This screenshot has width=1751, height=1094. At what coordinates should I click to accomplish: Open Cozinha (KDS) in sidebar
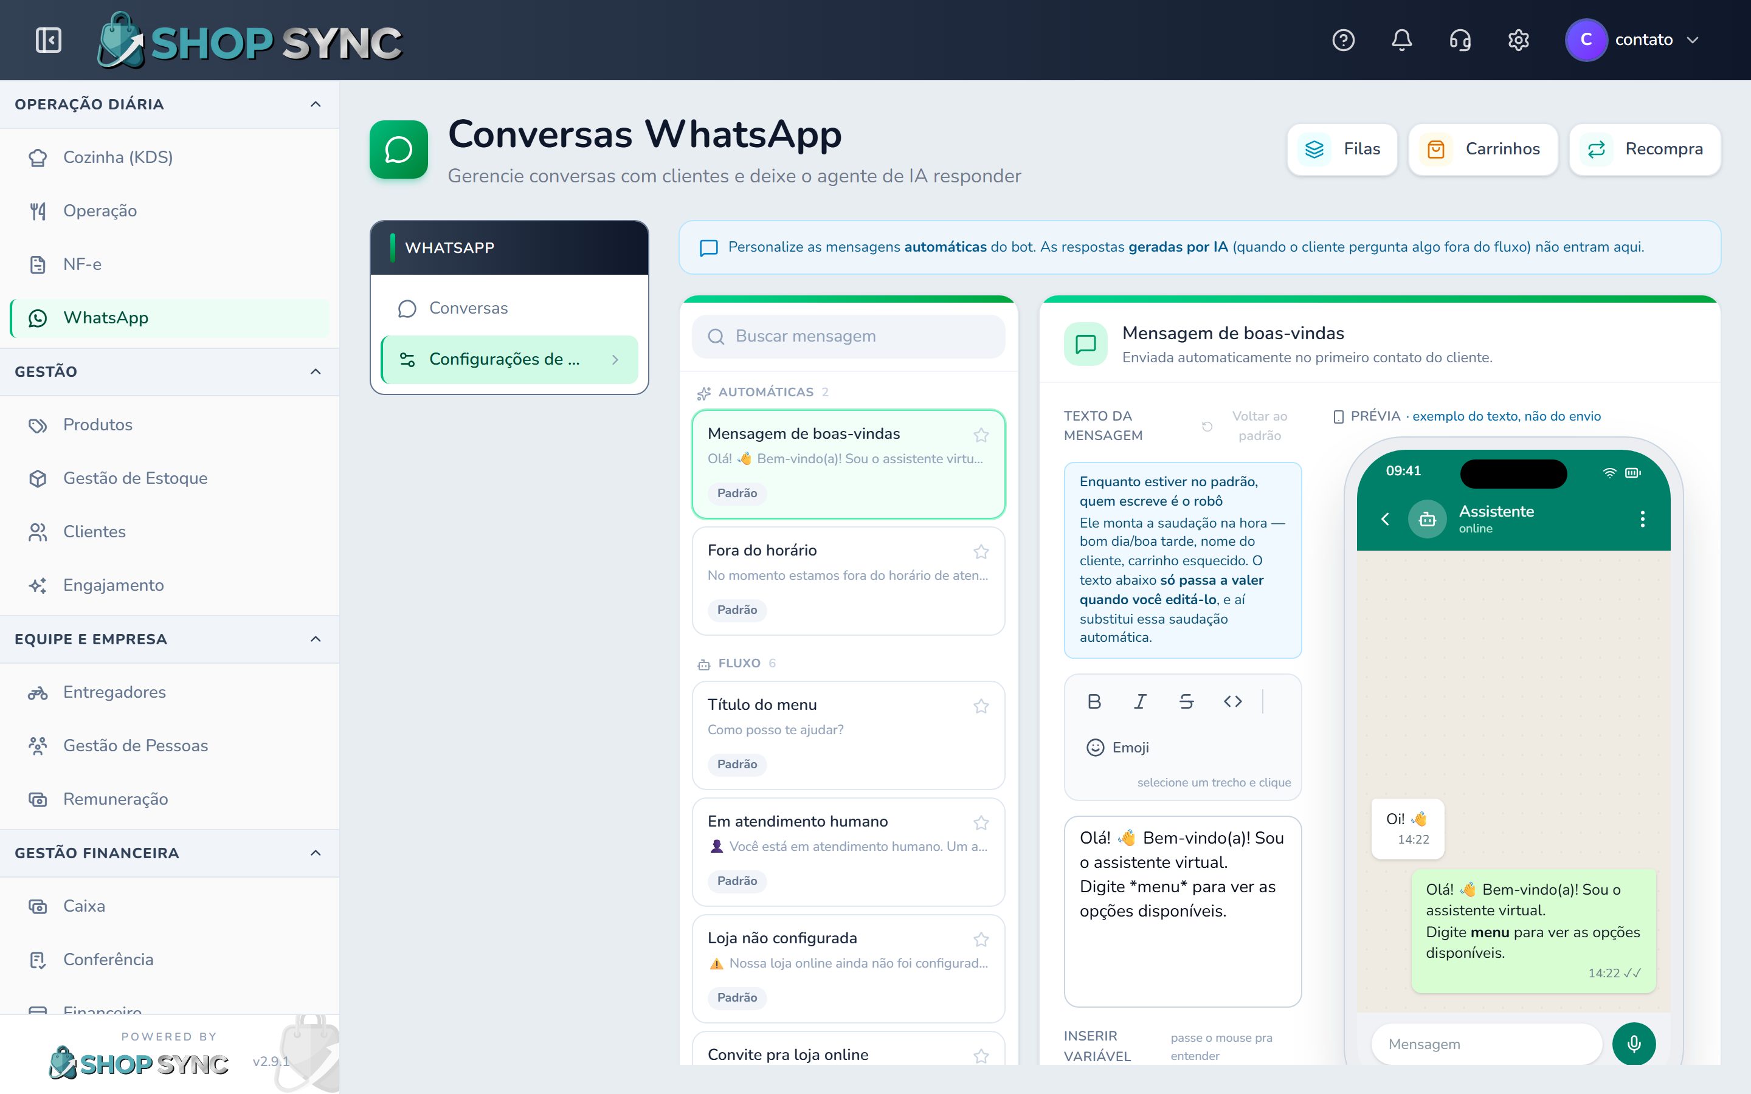170,157
